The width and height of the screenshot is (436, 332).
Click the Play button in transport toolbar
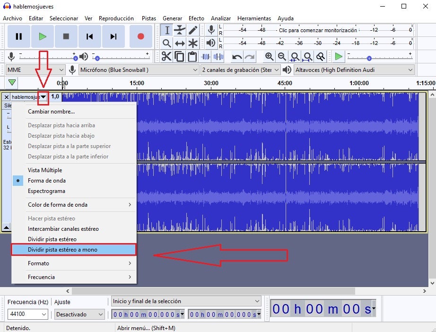pos(43,36)
